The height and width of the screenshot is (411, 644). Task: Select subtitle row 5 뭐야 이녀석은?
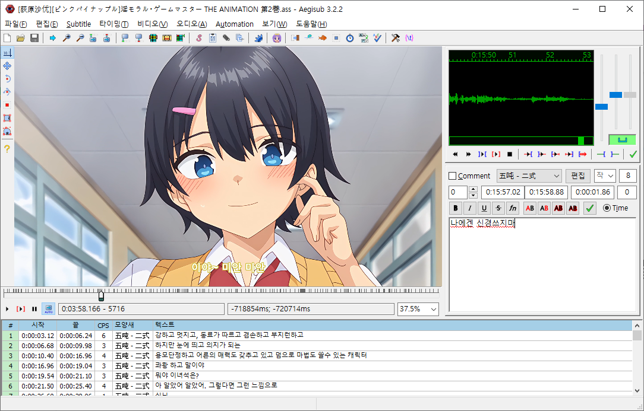pyautogui.click(x=317, y=376)
